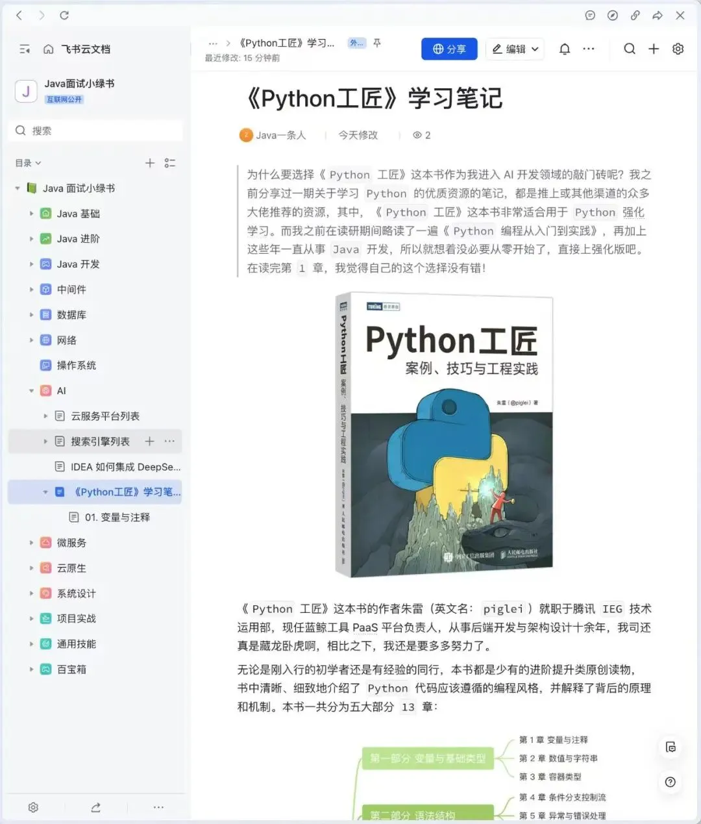701x824 pixels.
Task: Expand the 云服务平台列表 page
Action: (45, 416)
